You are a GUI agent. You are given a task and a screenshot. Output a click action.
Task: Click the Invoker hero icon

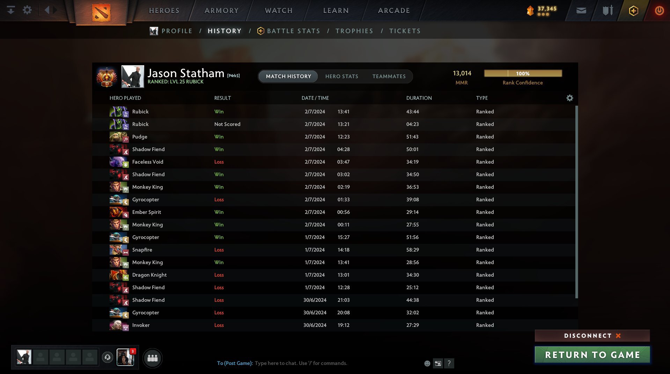tap(119, 325)
